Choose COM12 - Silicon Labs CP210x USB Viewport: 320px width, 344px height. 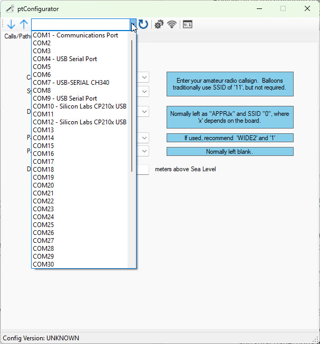pos(80,122)
